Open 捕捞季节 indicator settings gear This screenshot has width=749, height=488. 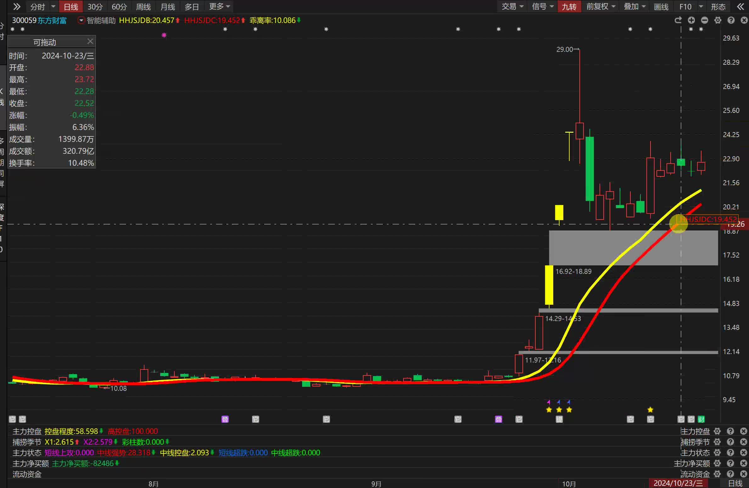coord(717,442)
